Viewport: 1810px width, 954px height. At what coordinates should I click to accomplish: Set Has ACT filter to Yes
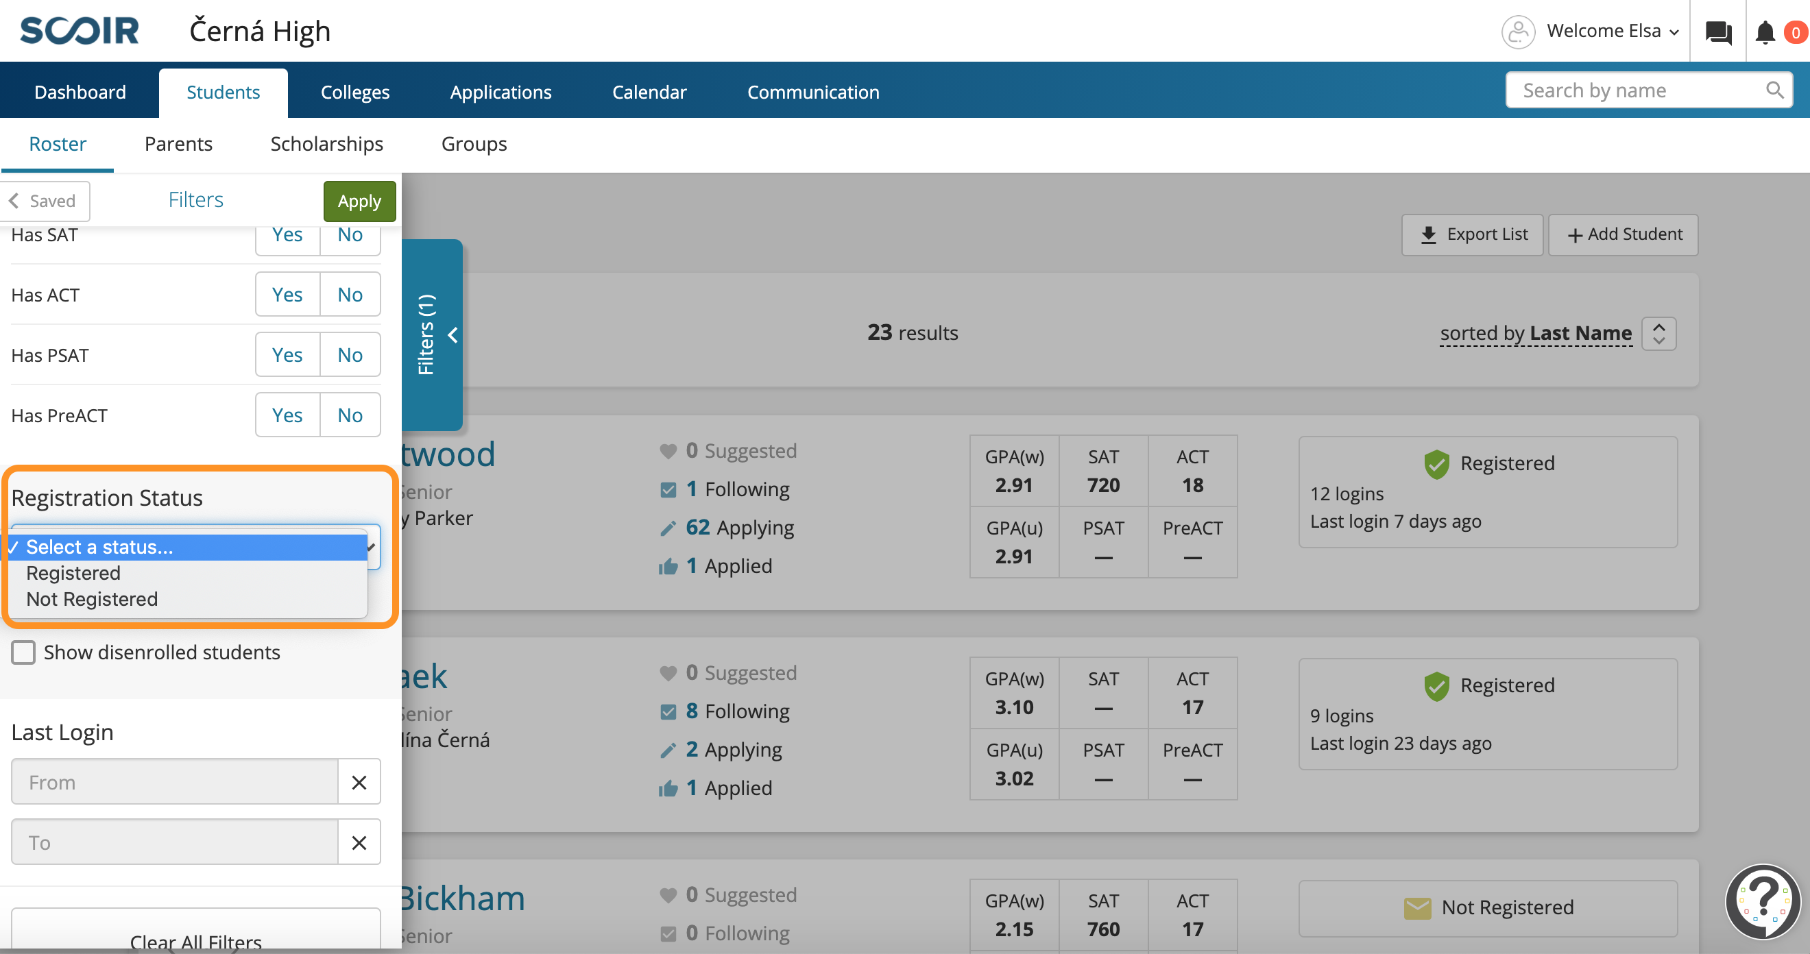[x=287, y=294]
